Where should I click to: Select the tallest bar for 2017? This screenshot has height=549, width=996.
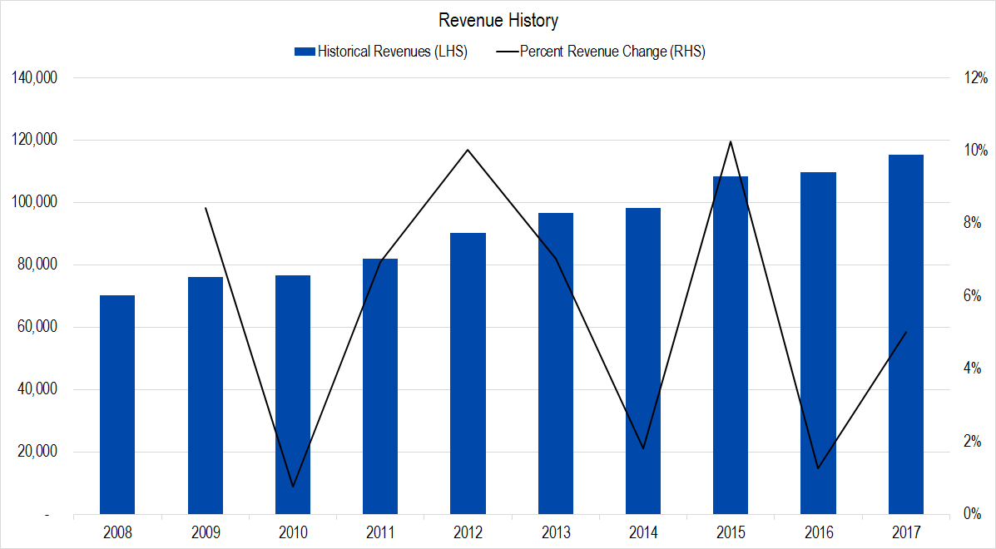point(906,333)
